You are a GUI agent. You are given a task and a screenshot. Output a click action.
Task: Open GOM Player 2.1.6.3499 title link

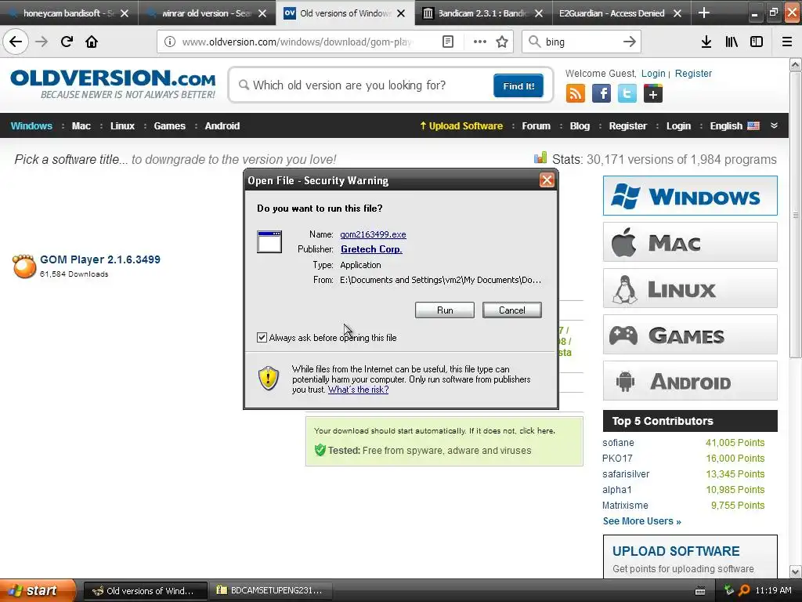pyautogui.click(x=100, y=259)
